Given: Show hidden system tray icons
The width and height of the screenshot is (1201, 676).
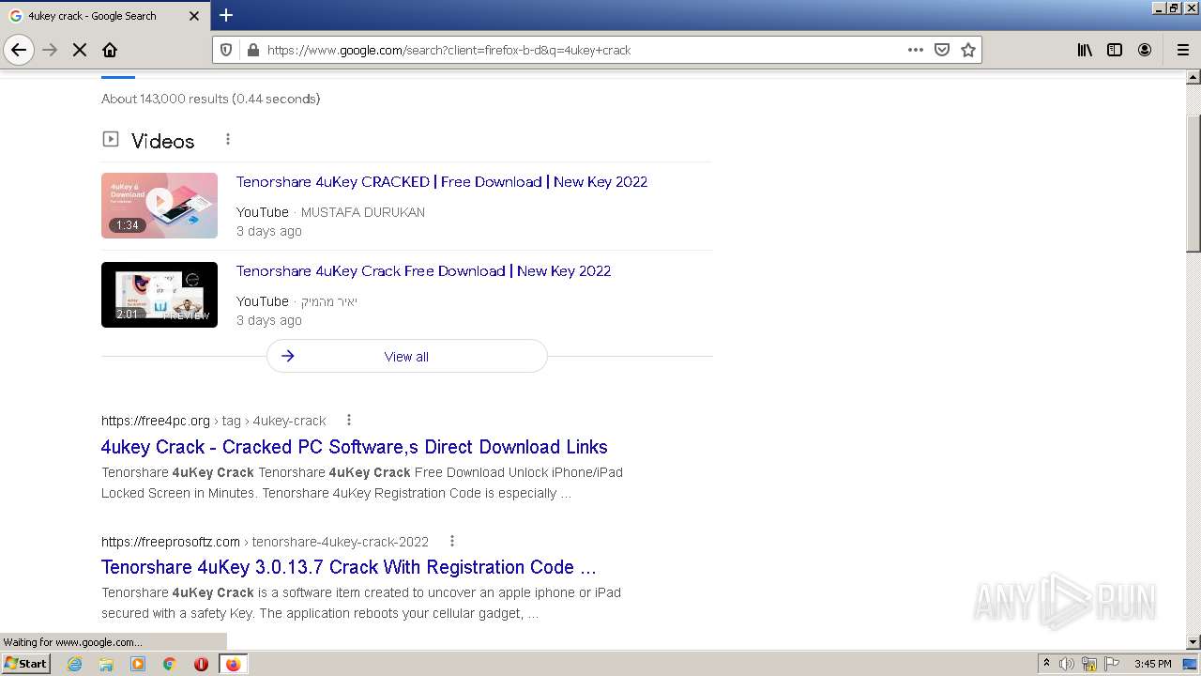Looking at the screenshot, I should click(x=1046, y=664).
